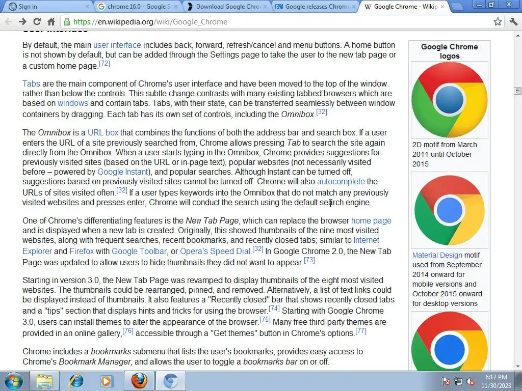
Task: Follow the 'Google Toolbar' link
Action: pyautogui.click(x=139, y=251)
